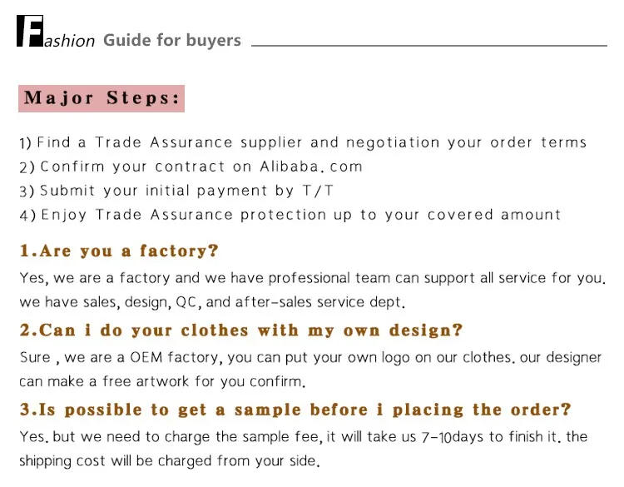Click the sample fee answer line
The image size is (624, 487).
[304, 436]
